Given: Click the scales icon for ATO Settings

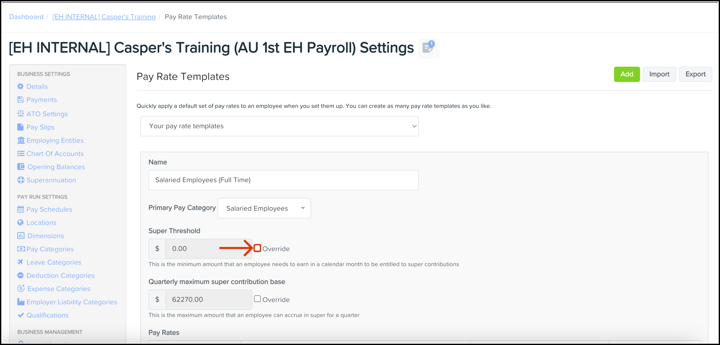Looking at the screenshot, I should (x=20, y=114).
